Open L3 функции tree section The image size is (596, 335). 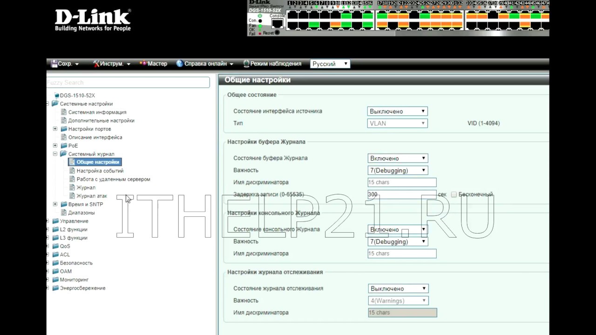(74, 238)
